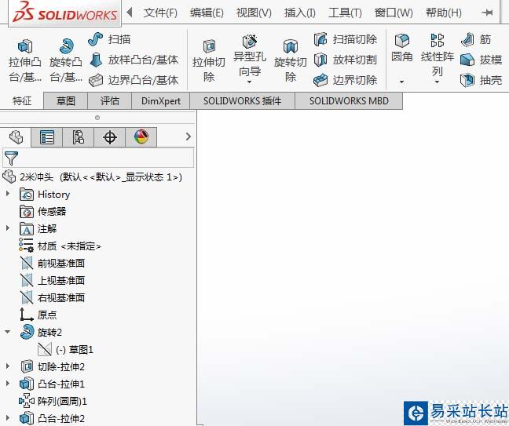Open the DimXpertManager crosshair tab
The height and width of the screenshot is (426, 509).
pos(110,137)
